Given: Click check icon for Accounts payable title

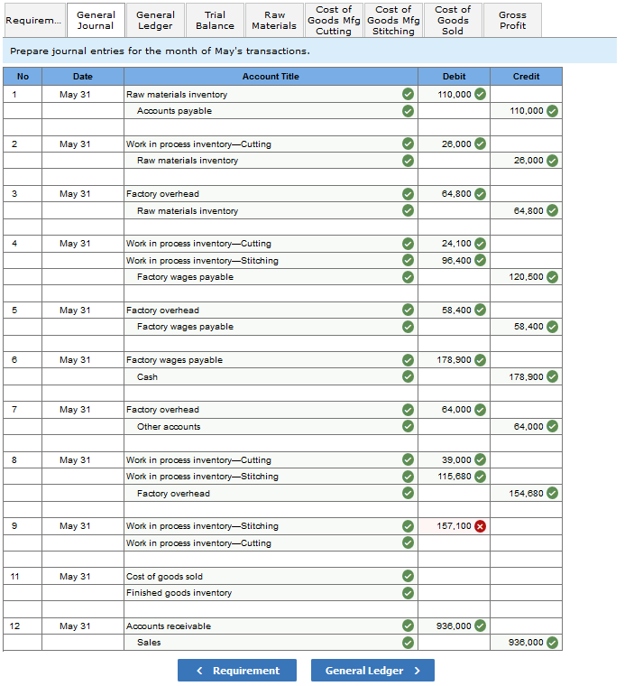Looking at the screenshot, I should [408, 111].
